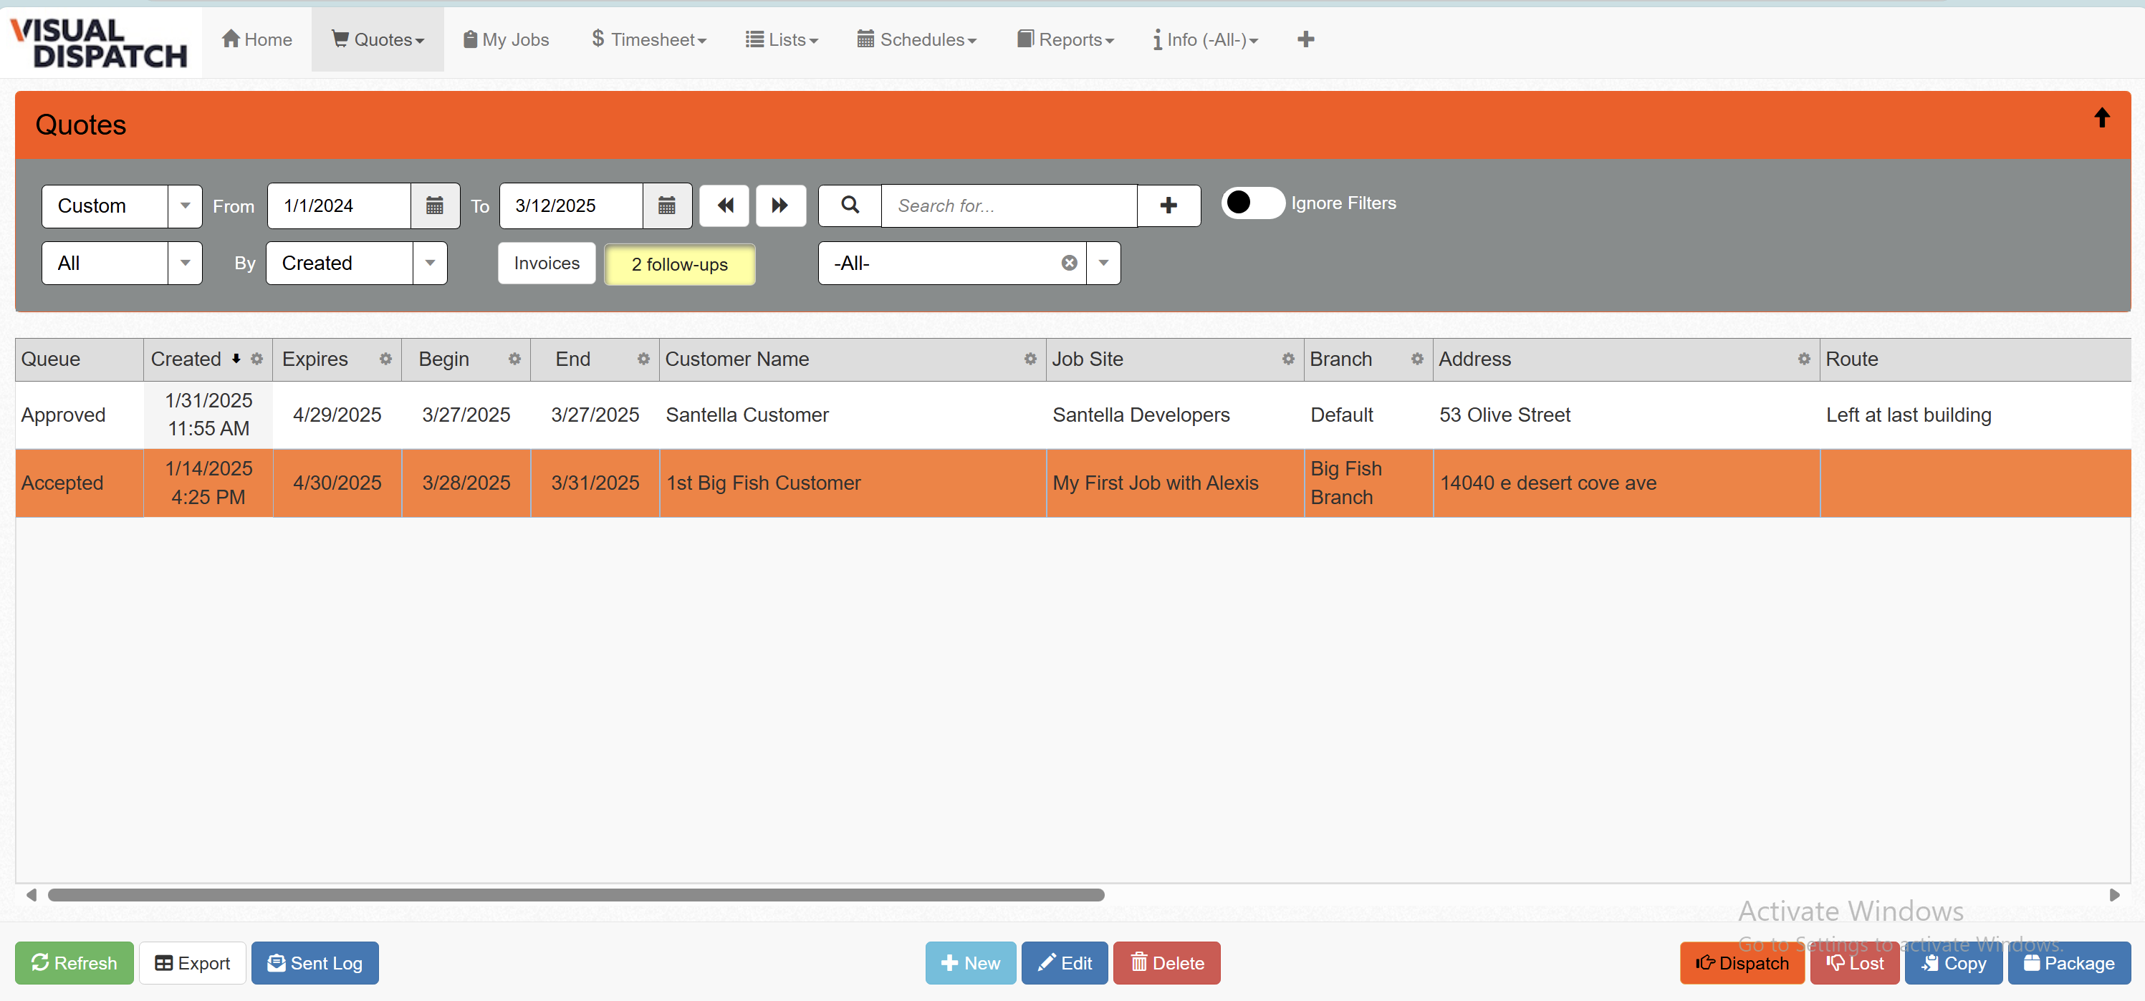
Task: Create a New quote
Action: (970, 963)
